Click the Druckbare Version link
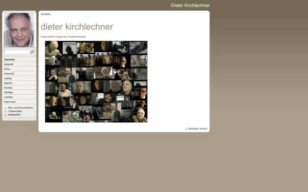Image resolution: width=308 pixels, height=192 pixels. [198, 129]
